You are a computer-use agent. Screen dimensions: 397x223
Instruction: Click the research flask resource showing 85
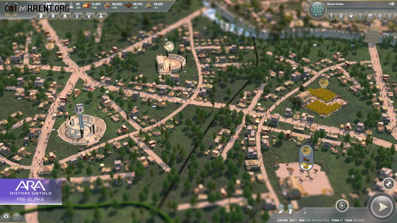[x=75, y=5]
